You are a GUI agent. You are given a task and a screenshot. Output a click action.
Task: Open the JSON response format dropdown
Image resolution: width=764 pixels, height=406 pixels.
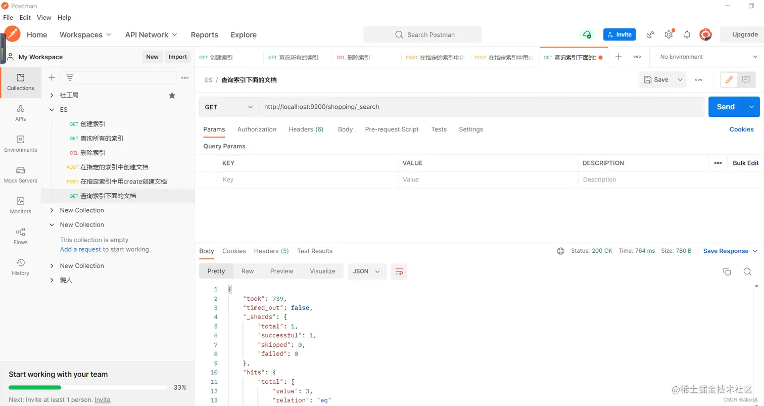pyautogui.click(x=367, y=271)
